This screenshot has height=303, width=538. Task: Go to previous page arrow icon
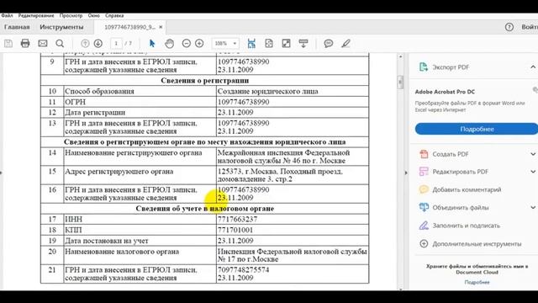pyautogui.click(x=85, y=43)
